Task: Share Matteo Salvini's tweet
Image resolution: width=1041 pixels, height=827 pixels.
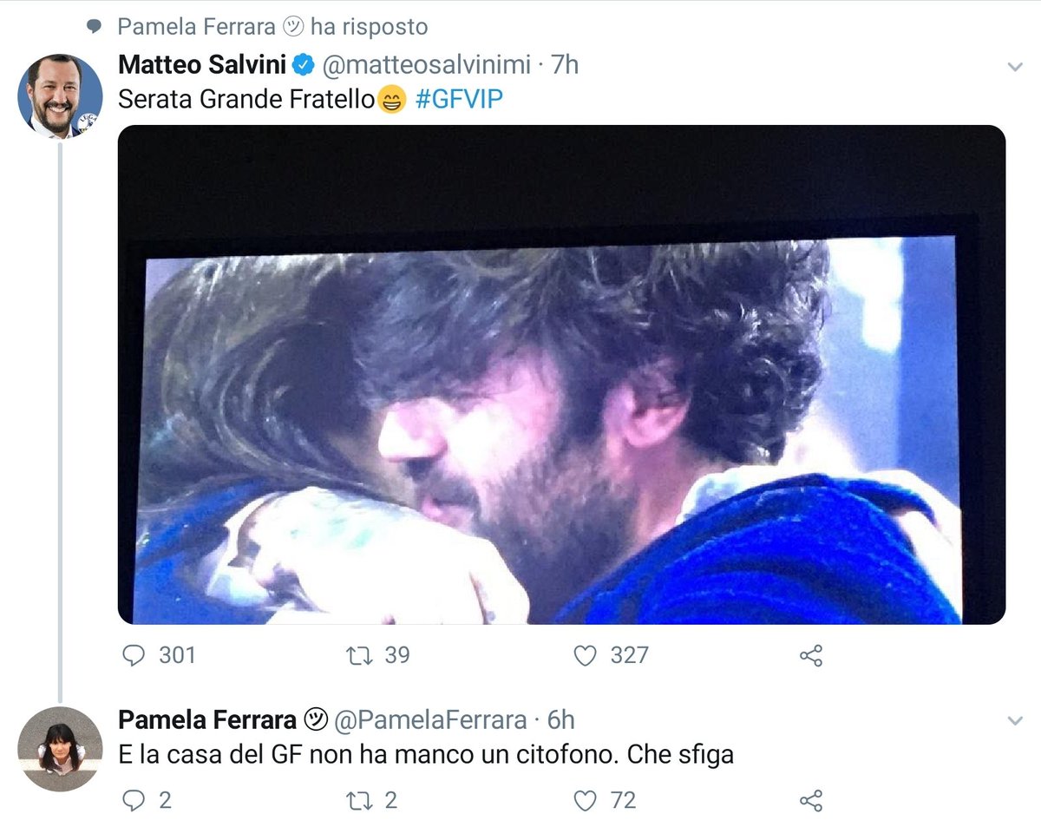Action: 810,655
